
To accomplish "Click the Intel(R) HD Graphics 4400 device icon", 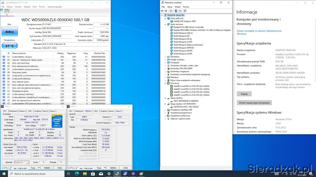I will coord(172,21).
